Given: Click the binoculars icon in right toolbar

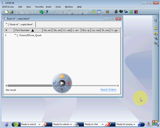Looking at the screenshot, I should tap(156, 21).
